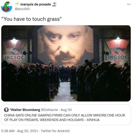Image resolution: width=132 pixels, height=135 pixels.
Task: Open the quoted tweet about China gaming
Action: point(66,115)
